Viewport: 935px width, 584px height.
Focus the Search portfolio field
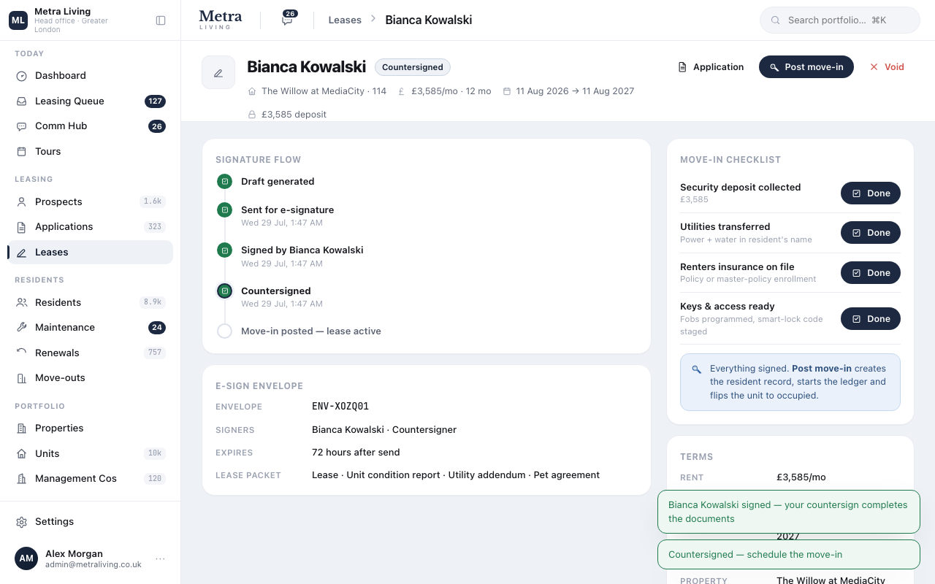pyautogui.click(x=840, y=20)
